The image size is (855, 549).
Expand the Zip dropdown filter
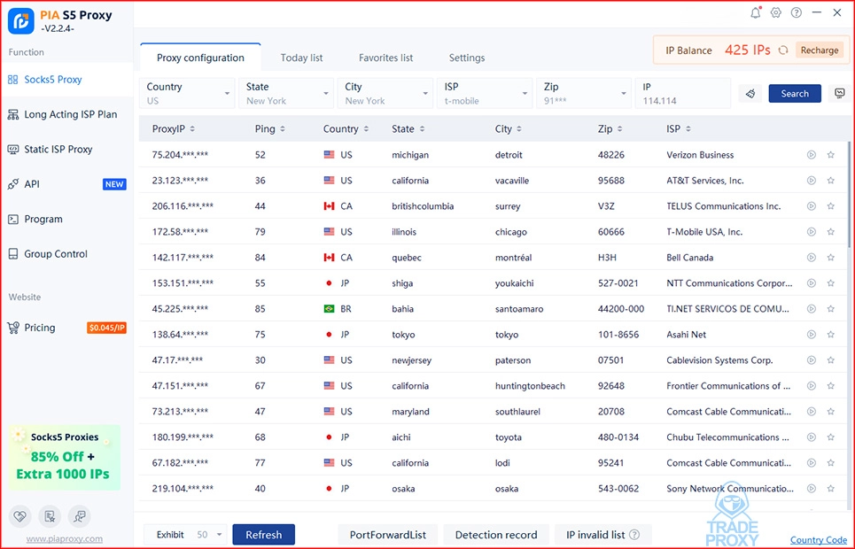tap(584, 93)
